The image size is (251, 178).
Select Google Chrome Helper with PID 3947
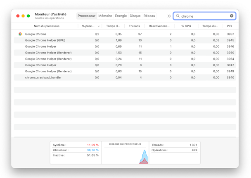tap(125, 65)
